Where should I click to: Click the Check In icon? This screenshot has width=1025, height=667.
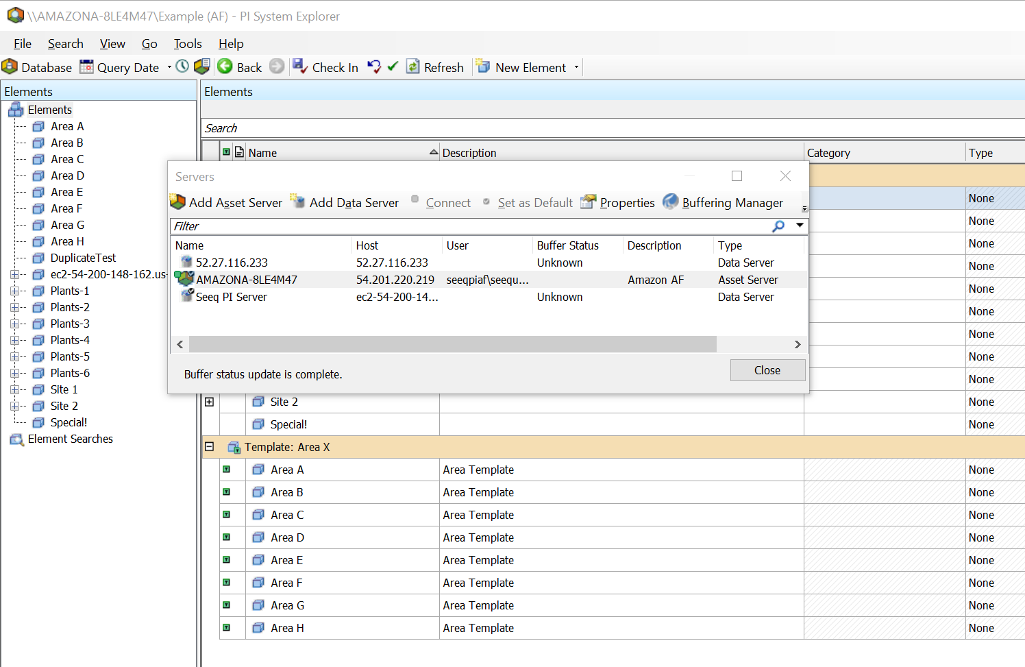pos(300,66)
